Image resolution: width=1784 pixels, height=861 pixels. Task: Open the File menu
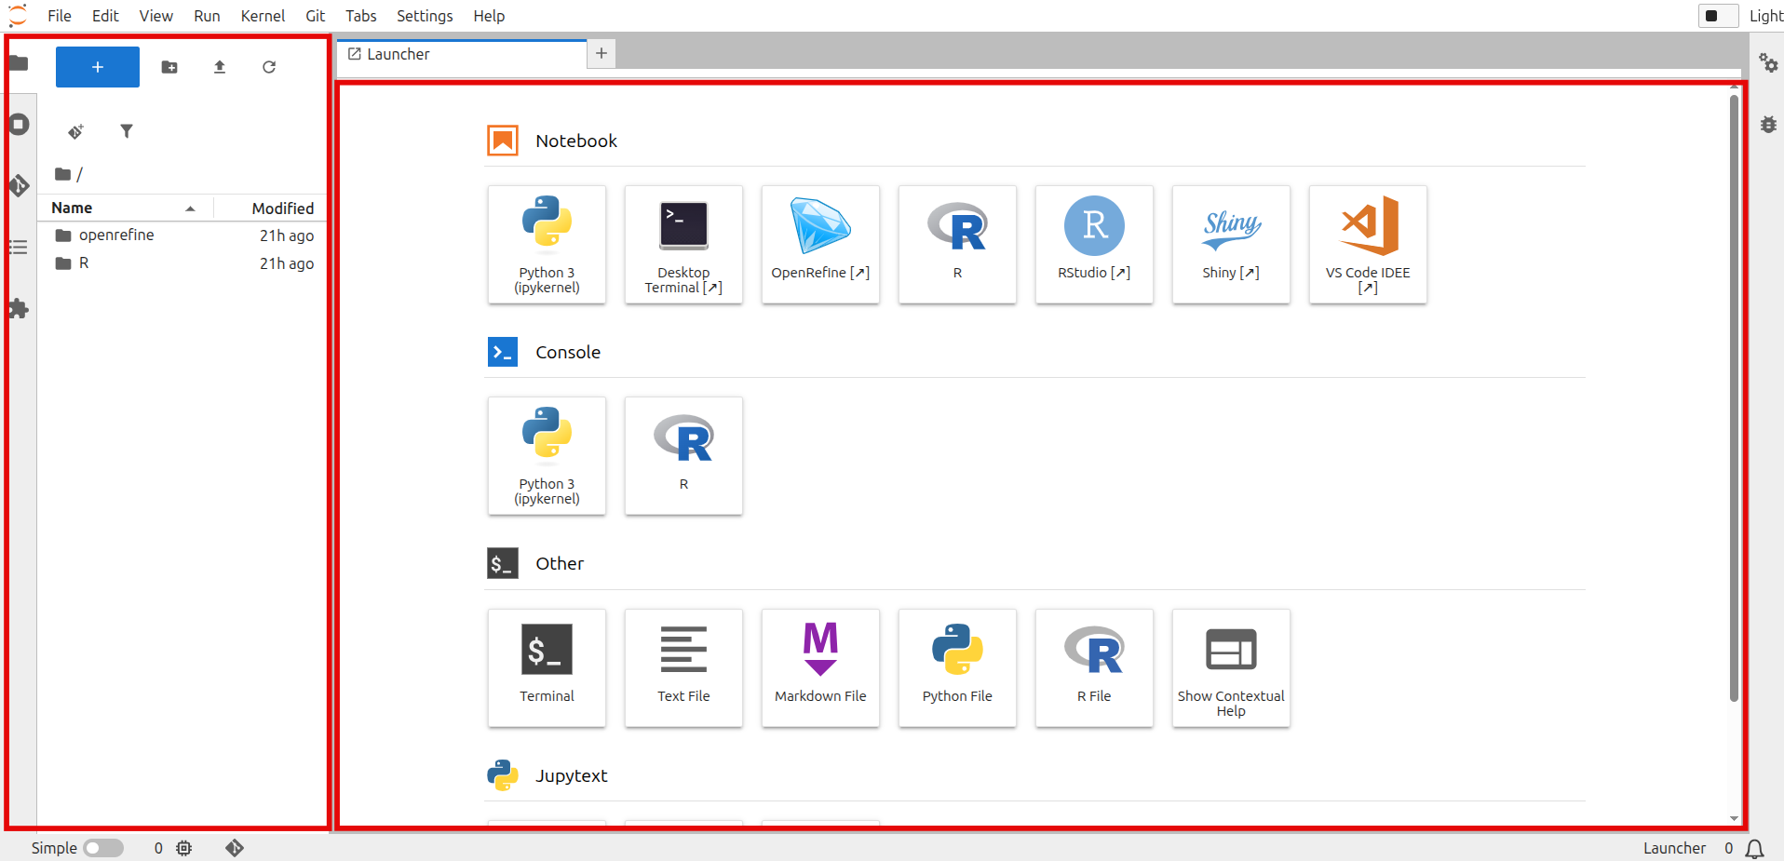click(60, 16)
